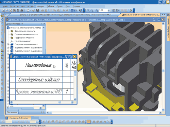Viewport: 170px width, 127px height.
Task: Create a new document with the toolbar icon
Action: pos(28,10)
